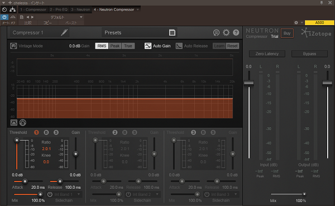Toggle the plugin power button
The width and height of the screenshot is (335, 206).
tap(4, 17)
